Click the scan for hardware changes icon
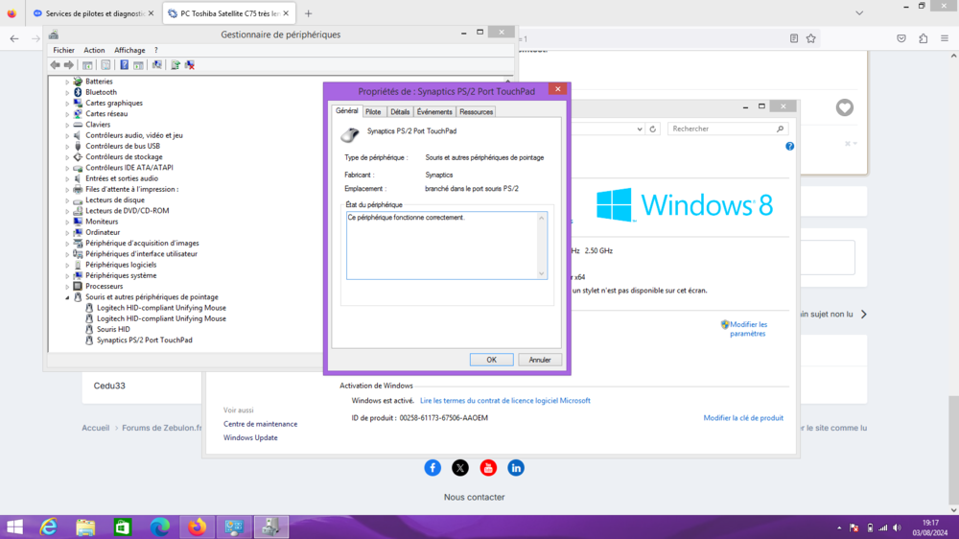This screenshot has width=959, height=539. (x=156, y=65)
